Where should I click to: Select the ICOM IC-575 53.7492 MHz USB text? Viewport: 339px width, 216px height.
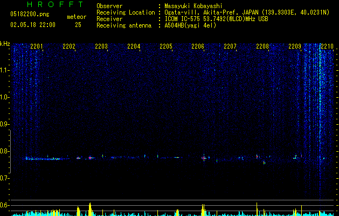pos(216,19)
